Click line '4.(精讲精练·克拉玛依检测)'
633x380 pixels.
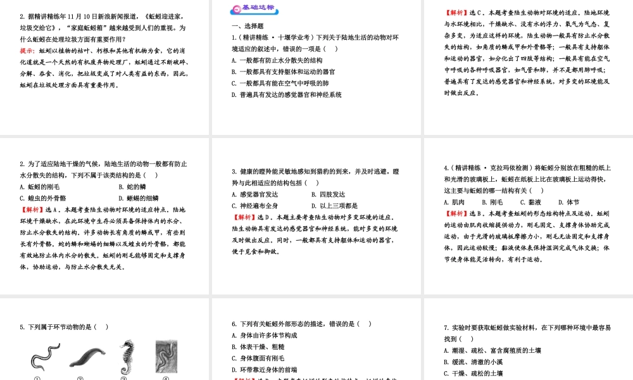tap(527, 168)
